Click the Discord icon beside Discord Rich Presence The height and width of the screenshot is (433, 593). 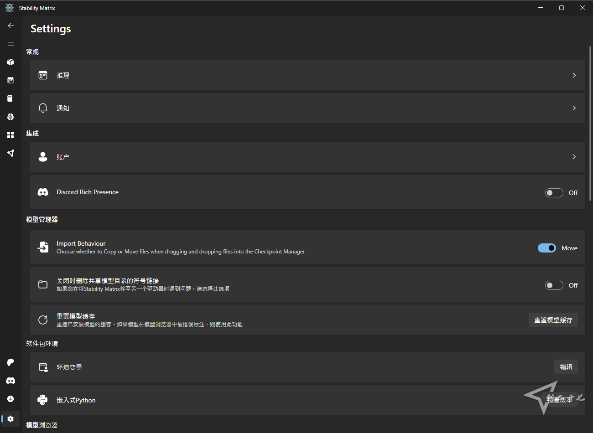43,192
